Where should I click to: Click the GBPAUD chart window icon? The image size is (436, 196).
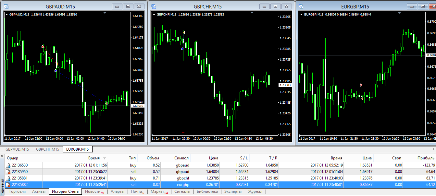coord(6,6)
